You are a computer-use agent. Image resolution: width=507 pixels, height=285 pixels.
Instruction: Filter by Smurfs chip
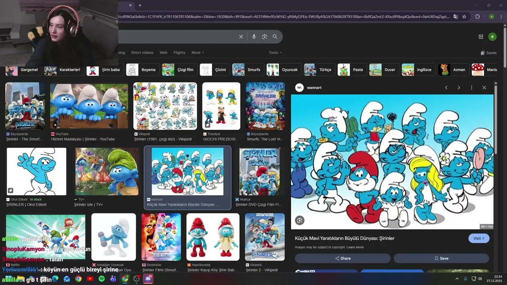coord(248,70)
